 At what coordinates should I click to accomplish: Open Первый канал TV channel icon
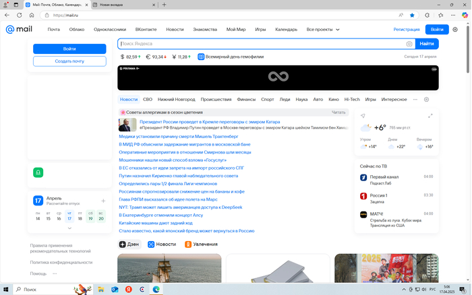pos(363,177)
